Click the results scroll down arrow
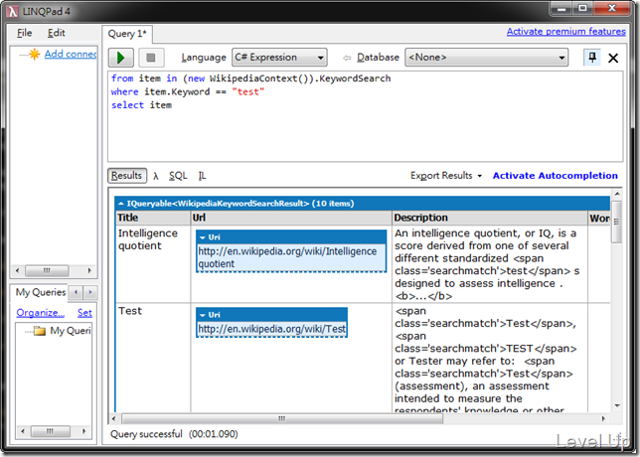640x457 pixels. 617,405
